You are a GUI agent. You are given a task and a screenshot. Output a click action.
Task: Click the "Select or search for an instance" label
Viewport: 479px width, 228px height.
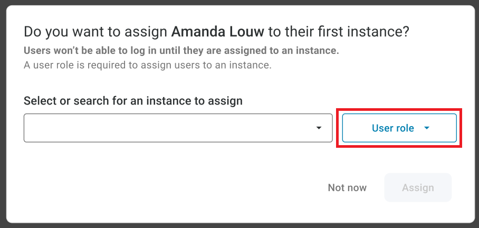point(133,100)
